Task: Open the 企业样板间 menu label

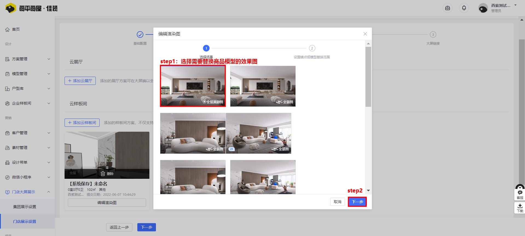Action: pos(22,103)
